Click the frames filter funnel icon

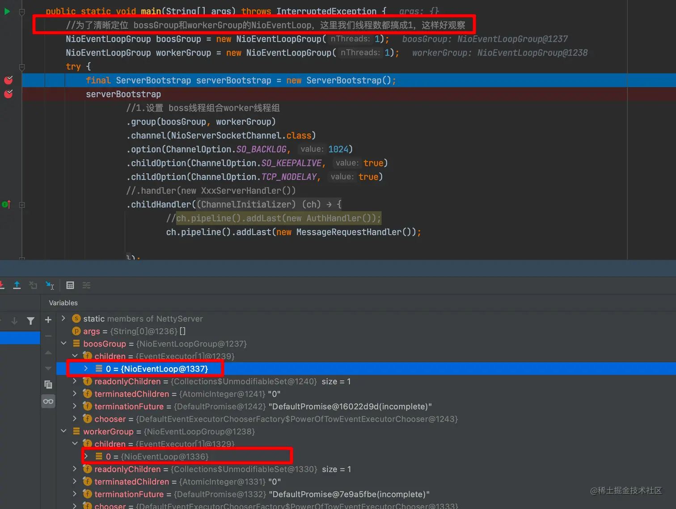click(x=30, y=321)
